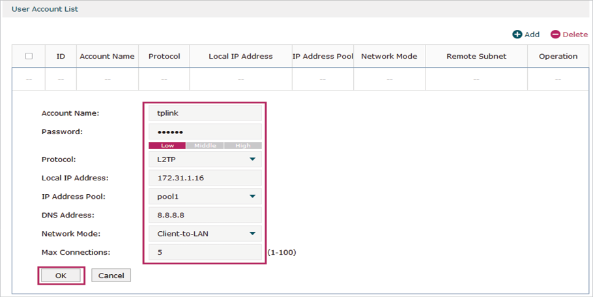The width and height of the screenshot is (593, 297).
Task: Click the green Add plus icon
Action: click(517, 35)
